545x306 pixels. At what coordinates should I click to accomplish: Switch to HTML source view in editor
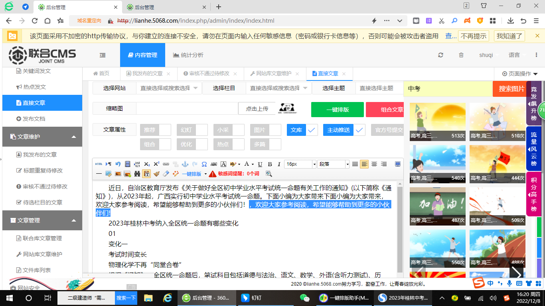pos(99,164)
